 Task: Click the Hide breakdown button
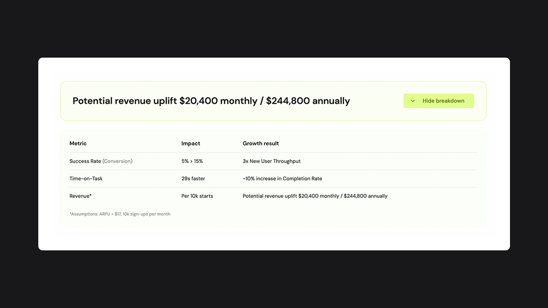point(439,101)
